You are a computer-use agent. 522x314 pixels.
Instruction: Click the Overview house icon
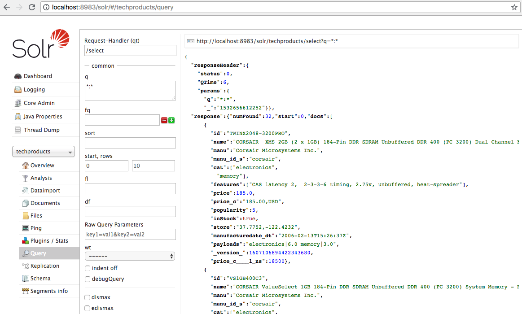(x=25, y=166)
